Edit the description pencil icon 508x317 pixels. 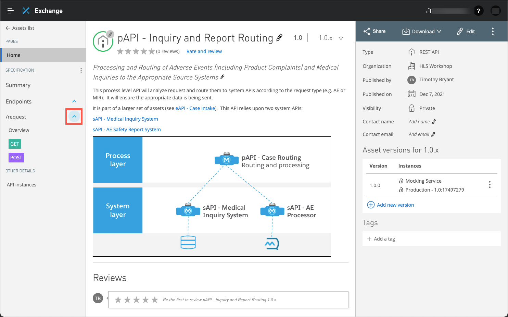(223, 77)
